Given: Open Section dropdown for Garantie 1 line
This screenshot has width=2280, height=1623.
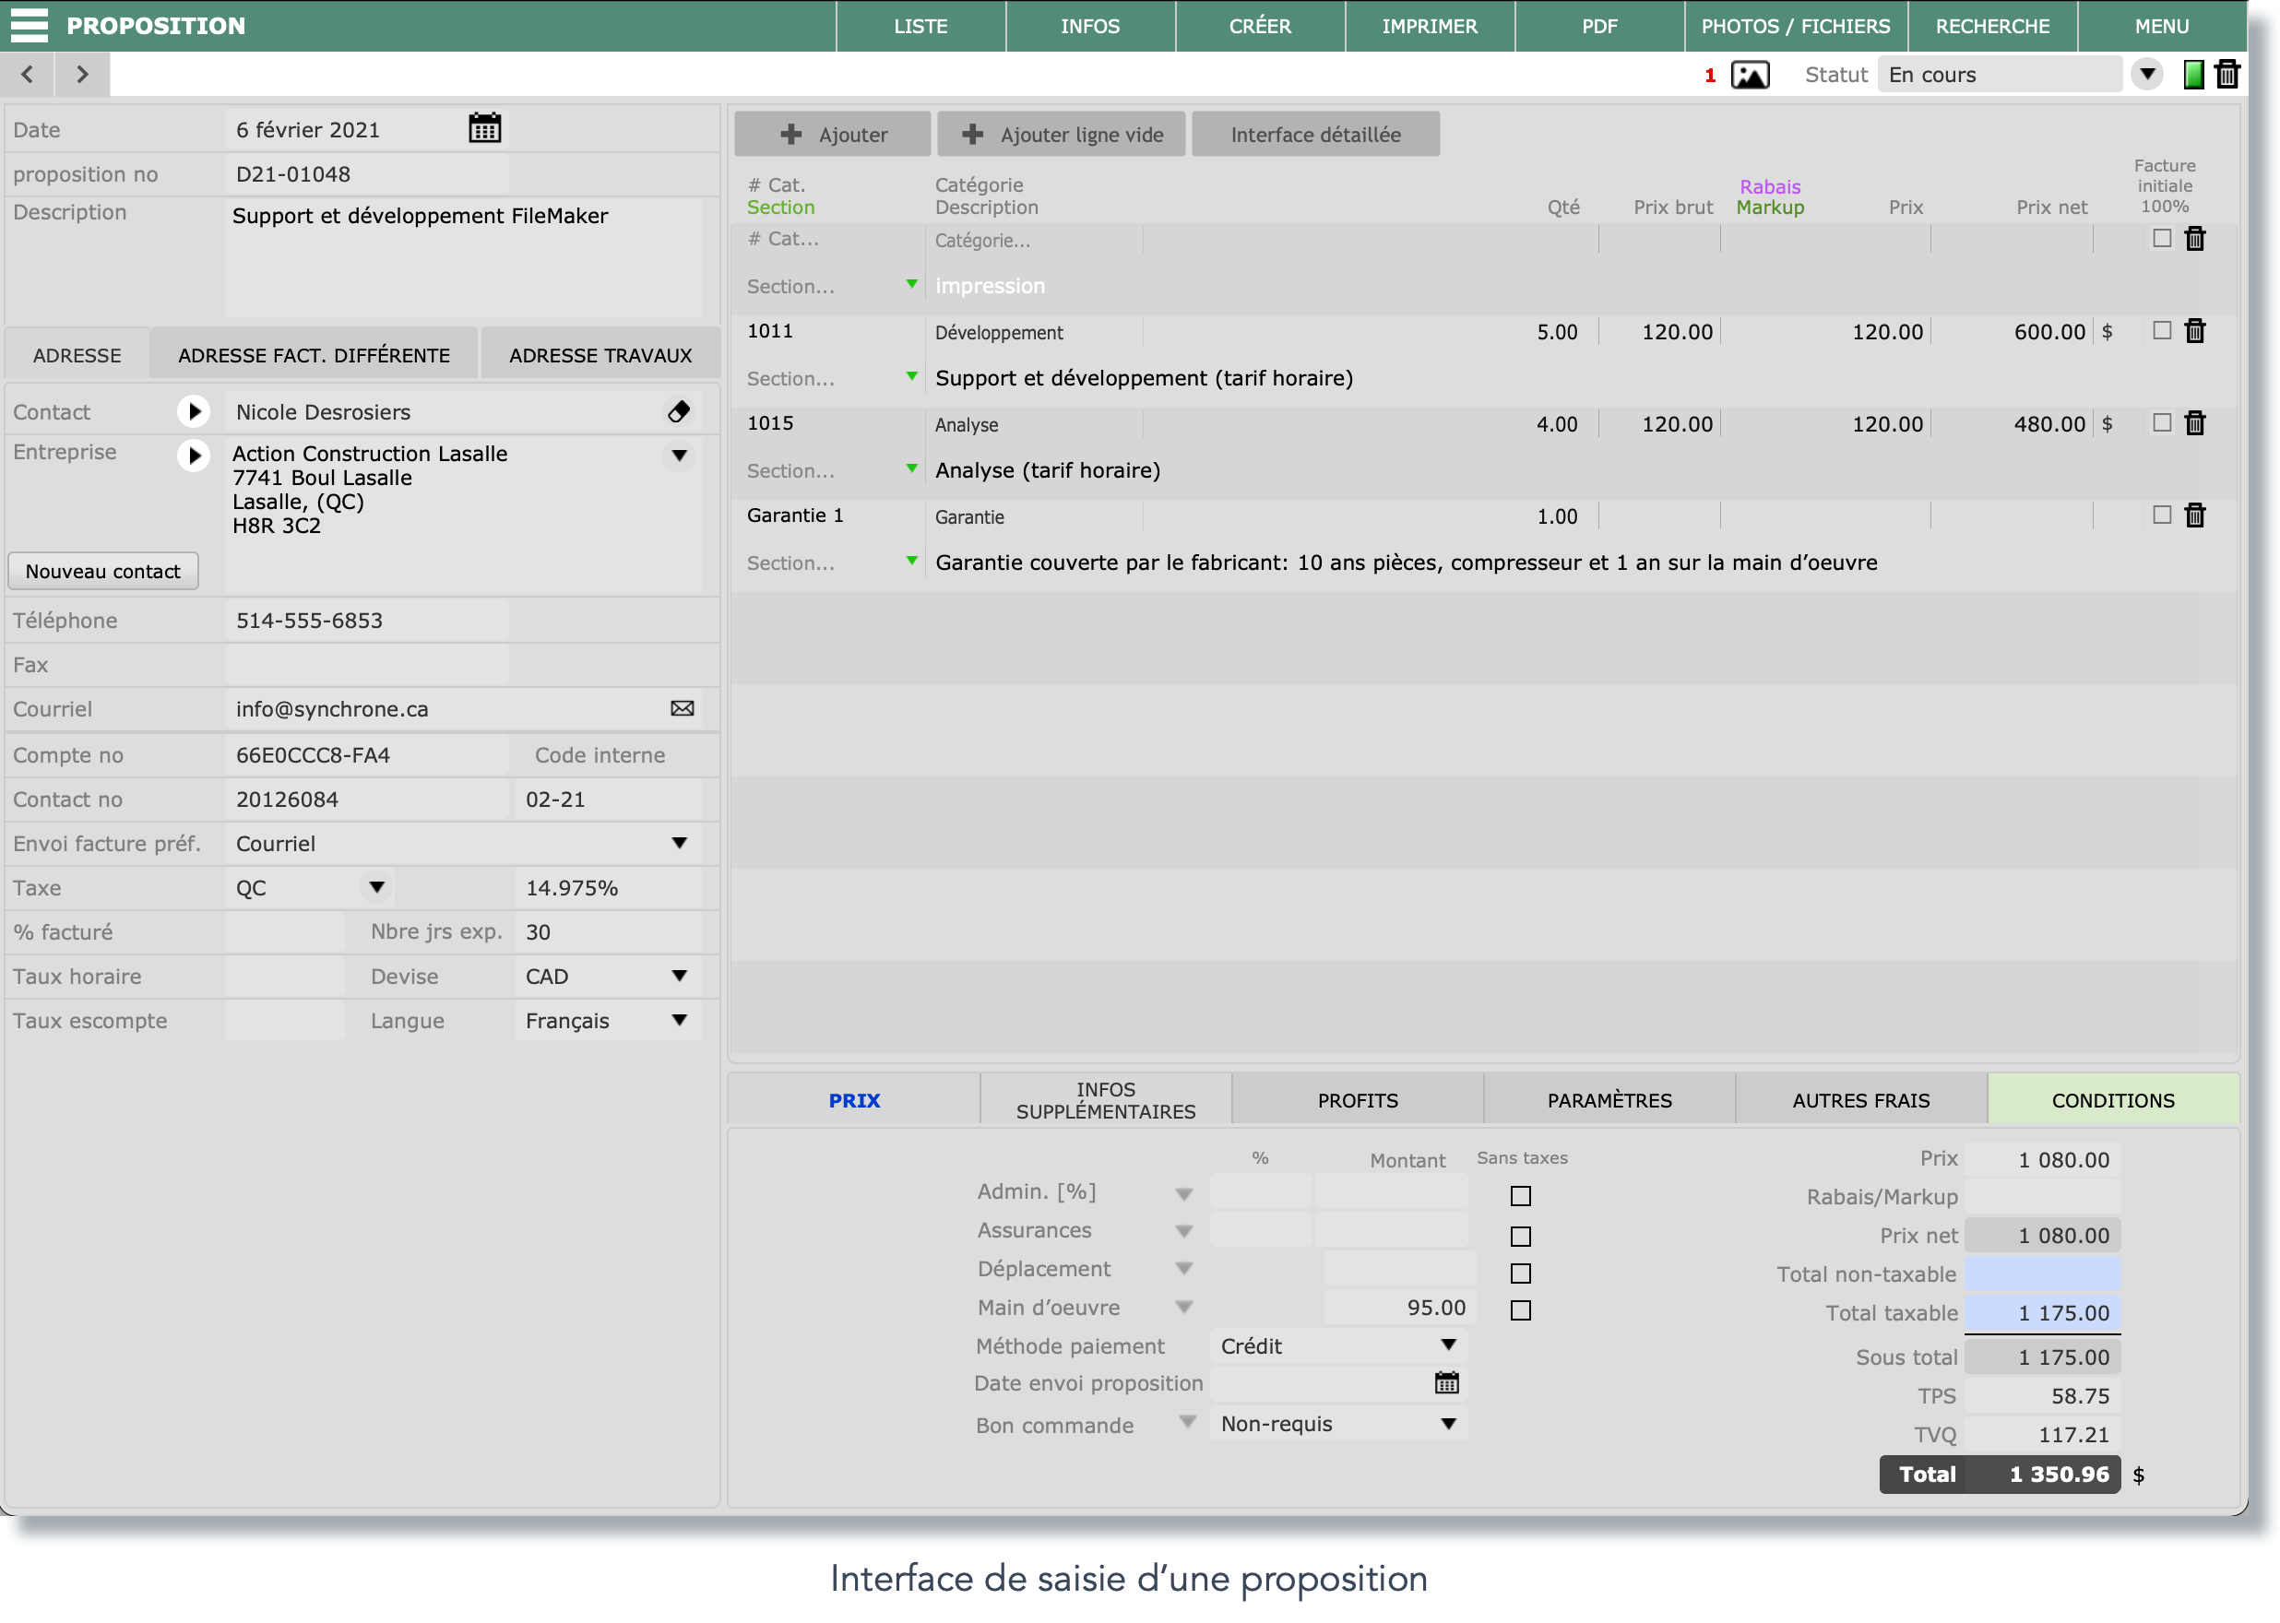Looking at the screenshot, I should click(x=911, y=561).
